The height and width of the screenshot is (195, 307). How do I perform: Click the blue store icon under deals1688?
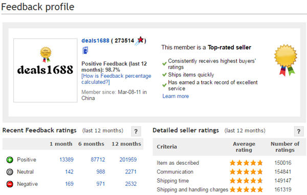tap(85, 51)
